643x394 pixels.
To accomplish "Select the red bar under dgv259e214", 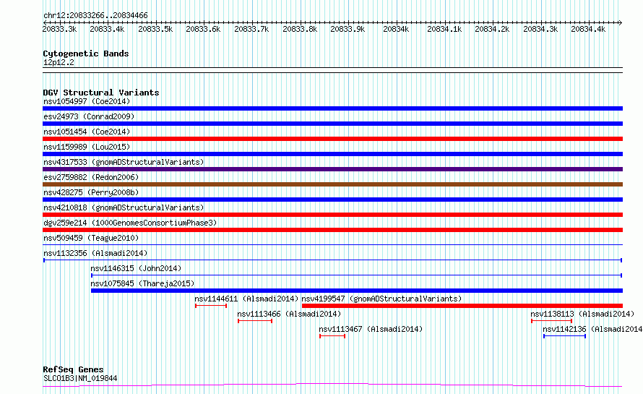I will [332, 230].
